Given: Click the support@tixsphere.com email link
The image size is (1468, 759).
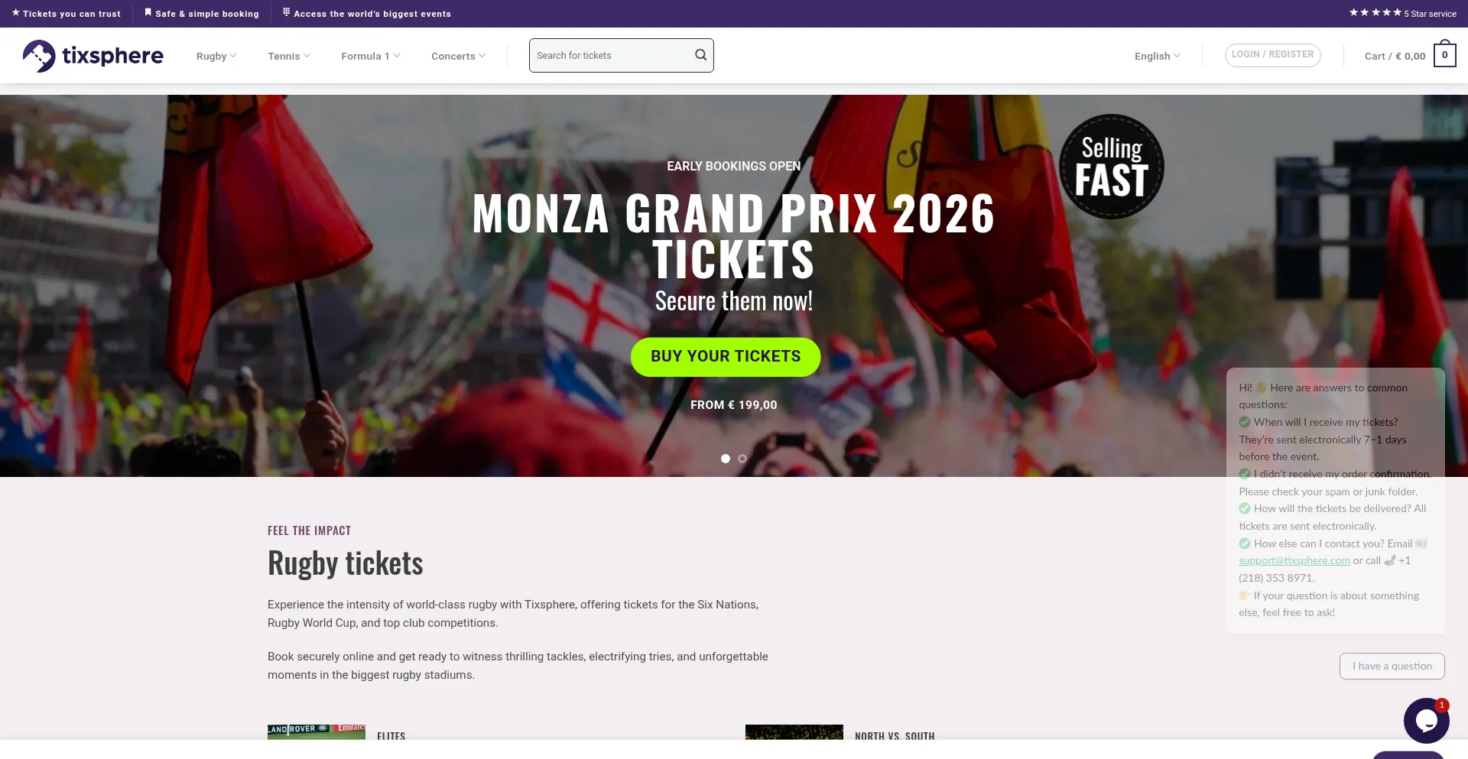Looking at the screenshot, I should tap(1294, 560).
